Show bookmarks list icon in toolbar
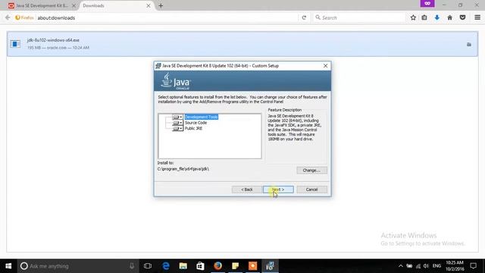Image resolution: width=485 pixels, height=273 pixels. [x=424, y=17]
